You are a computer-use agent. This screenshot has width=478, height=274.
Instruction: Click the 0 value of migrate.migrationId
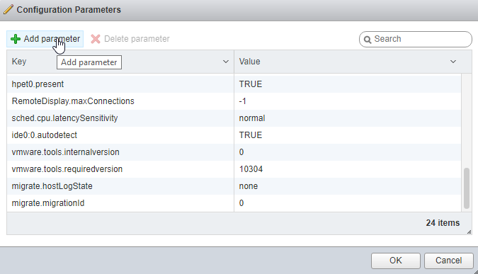[241, 203]
